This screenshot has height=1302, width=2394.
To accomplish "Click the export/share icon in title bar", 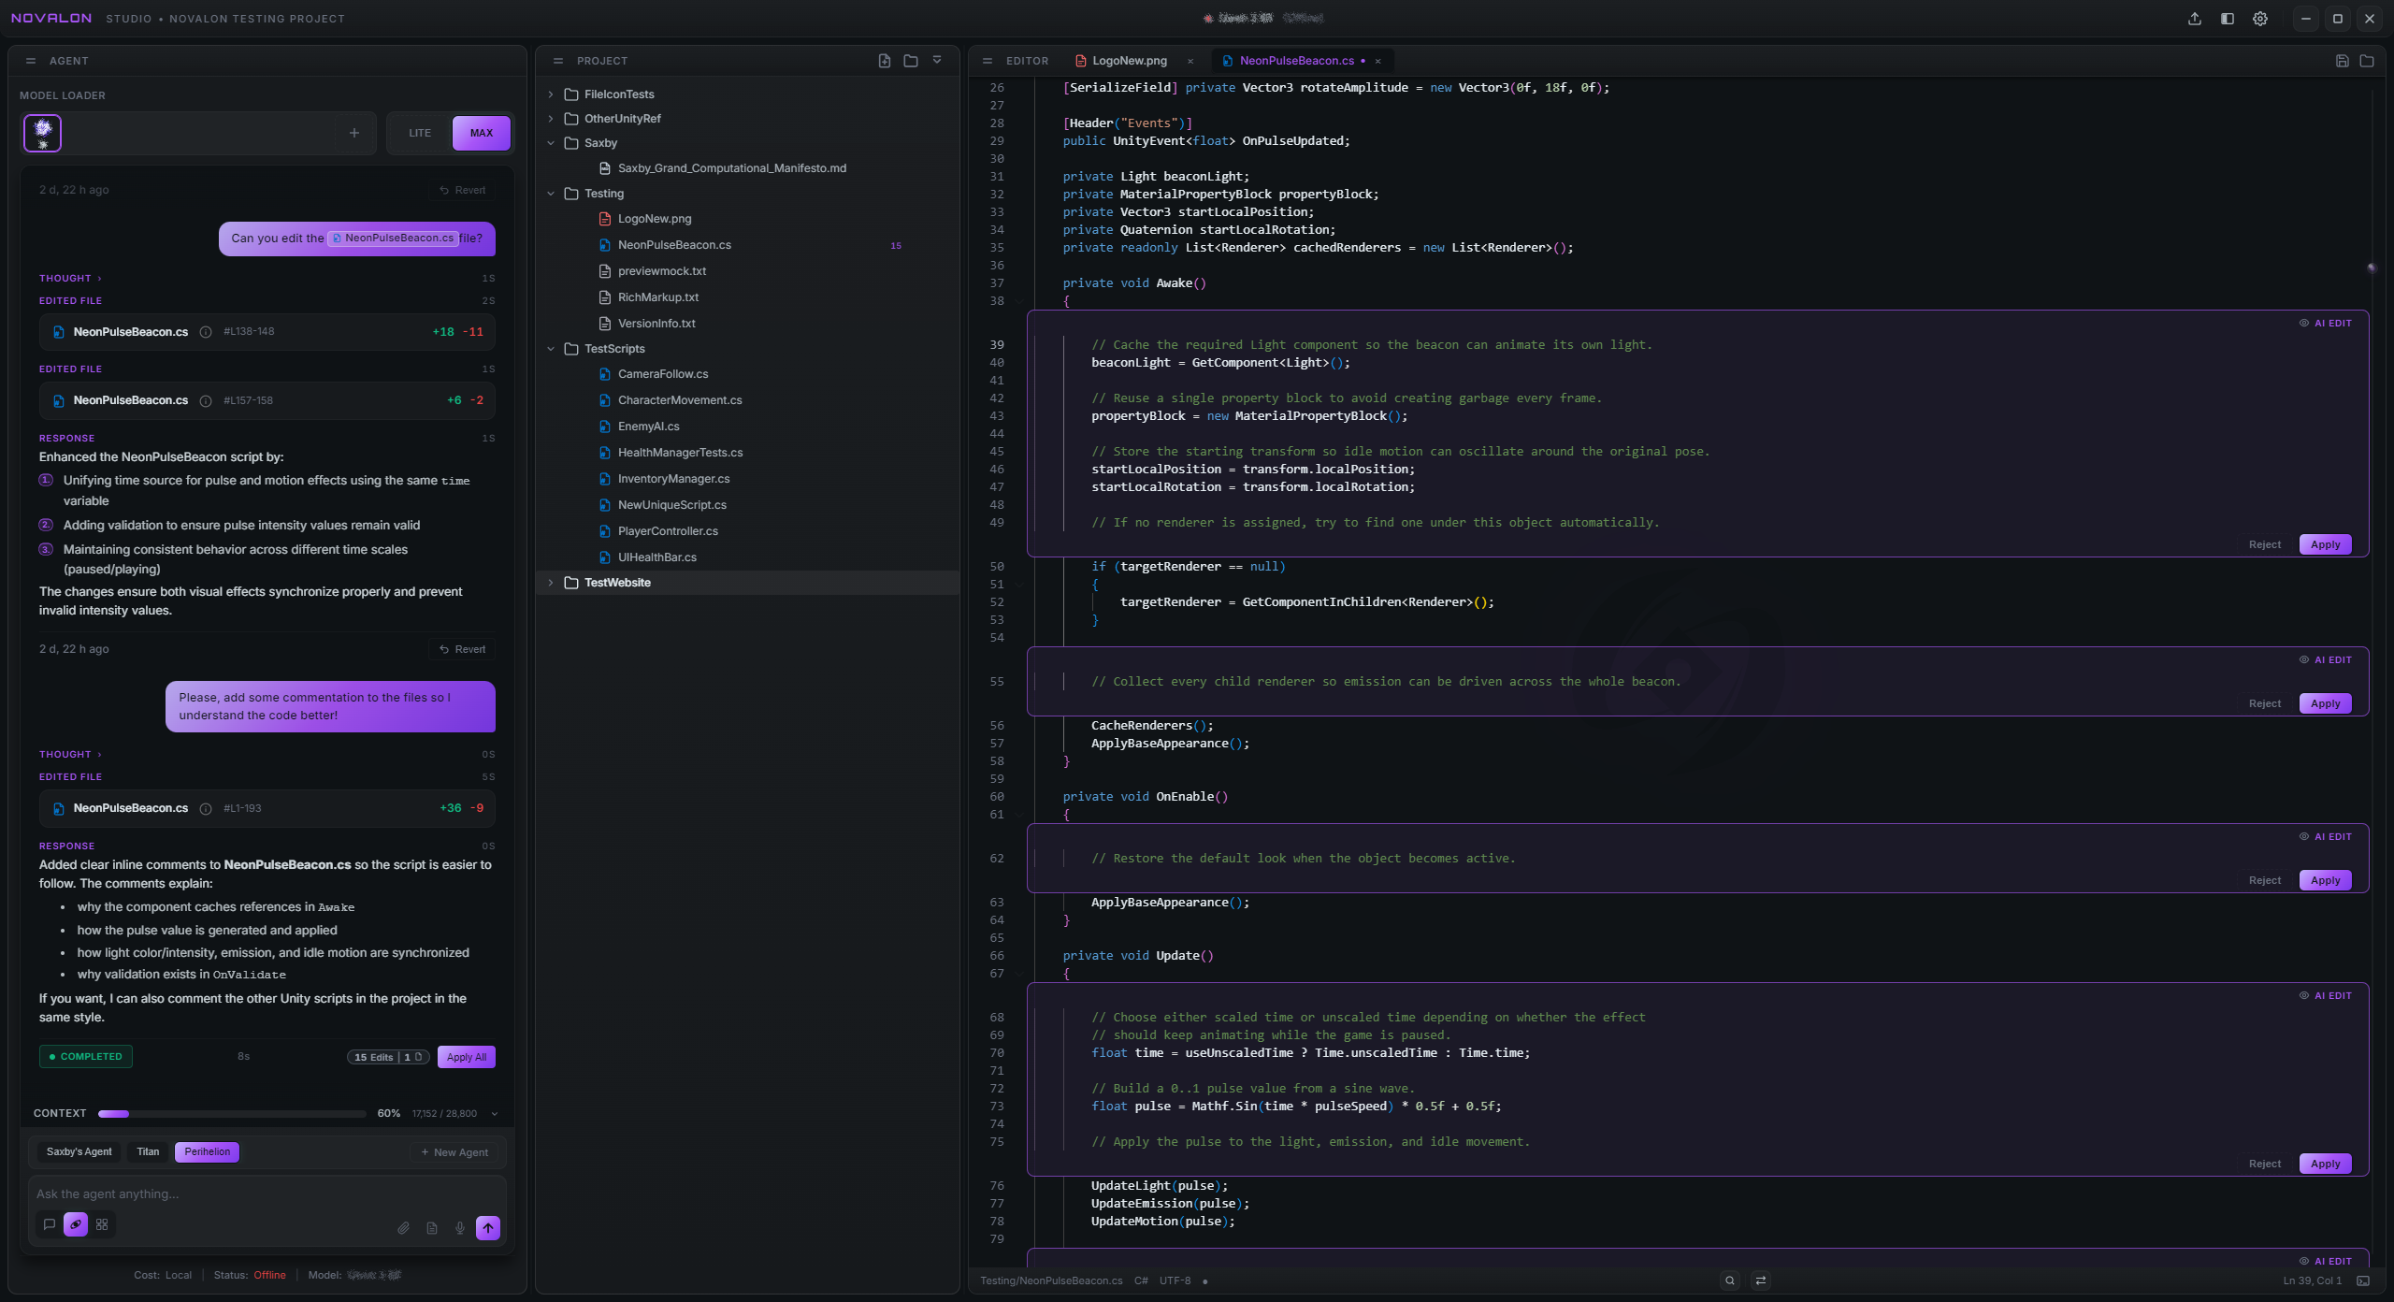I will click(x=2194, y=19).
